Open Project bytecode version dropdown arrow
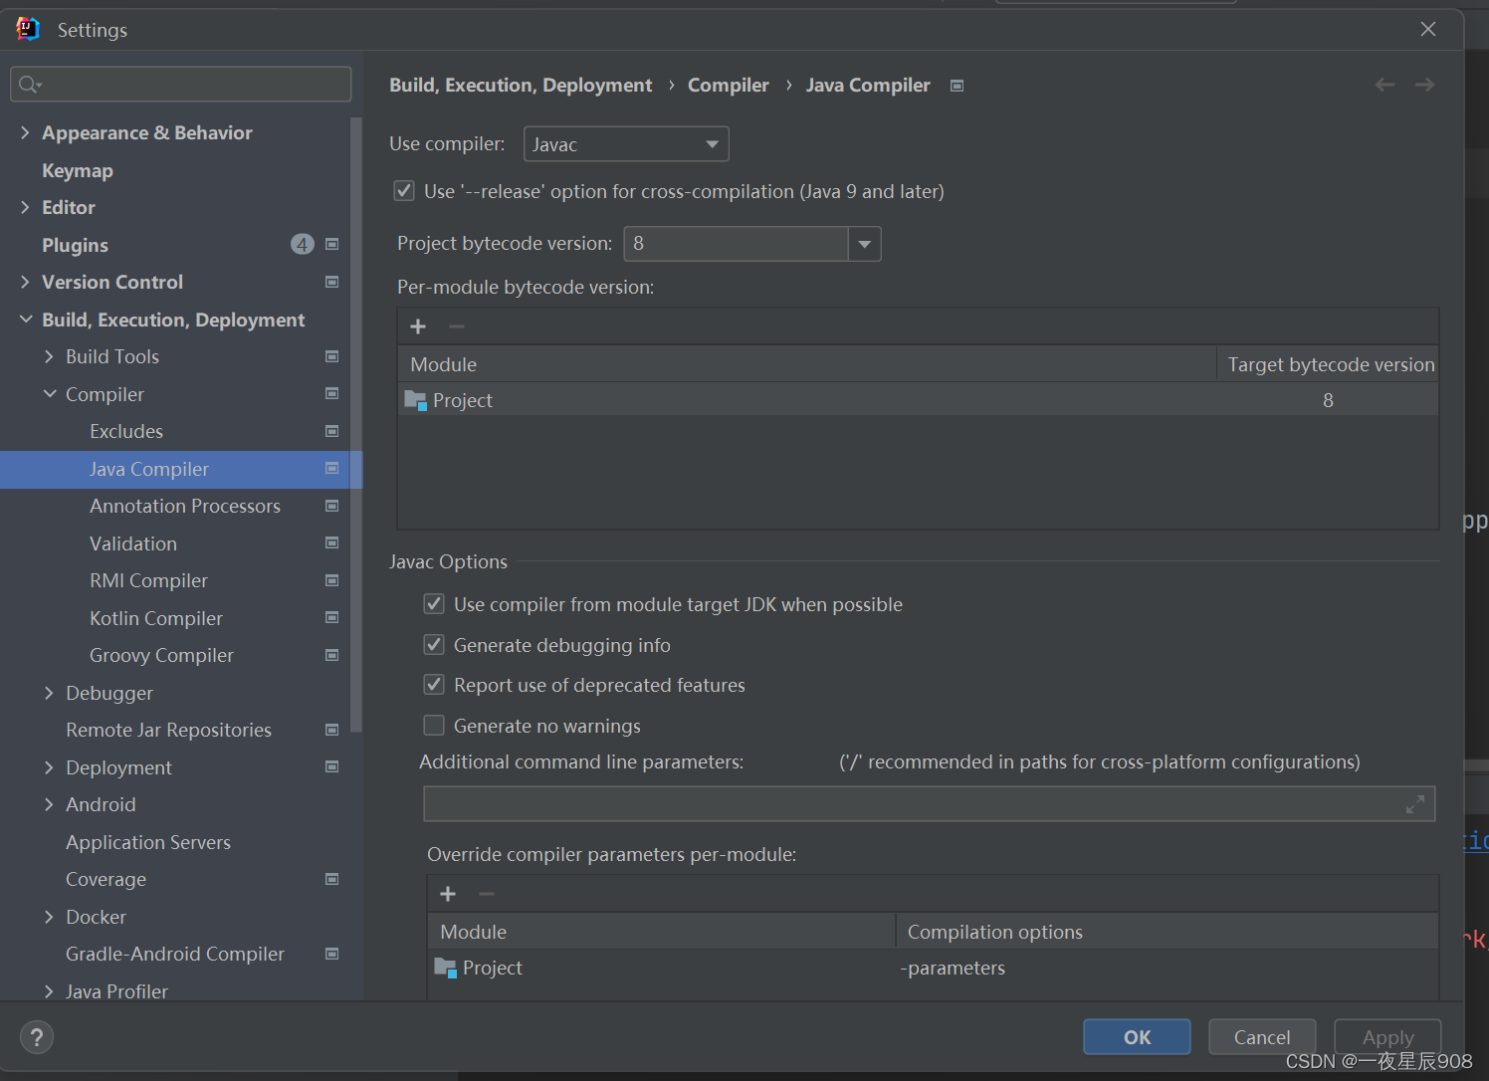Image resolution: width=1489 pixels, height=1081 pixels. click(864, 244)
